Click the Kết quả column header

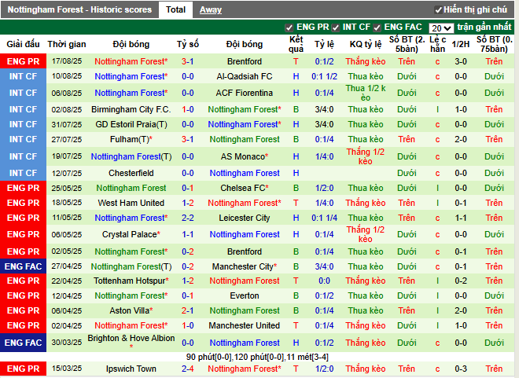pyautogui.click(x=296, y=44)
